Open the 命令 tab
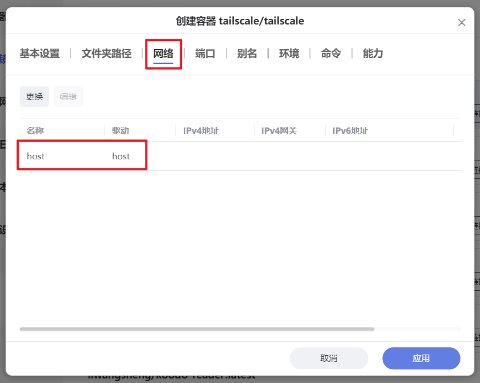Screen dimensions: 480x383 (x=330, y=53)
